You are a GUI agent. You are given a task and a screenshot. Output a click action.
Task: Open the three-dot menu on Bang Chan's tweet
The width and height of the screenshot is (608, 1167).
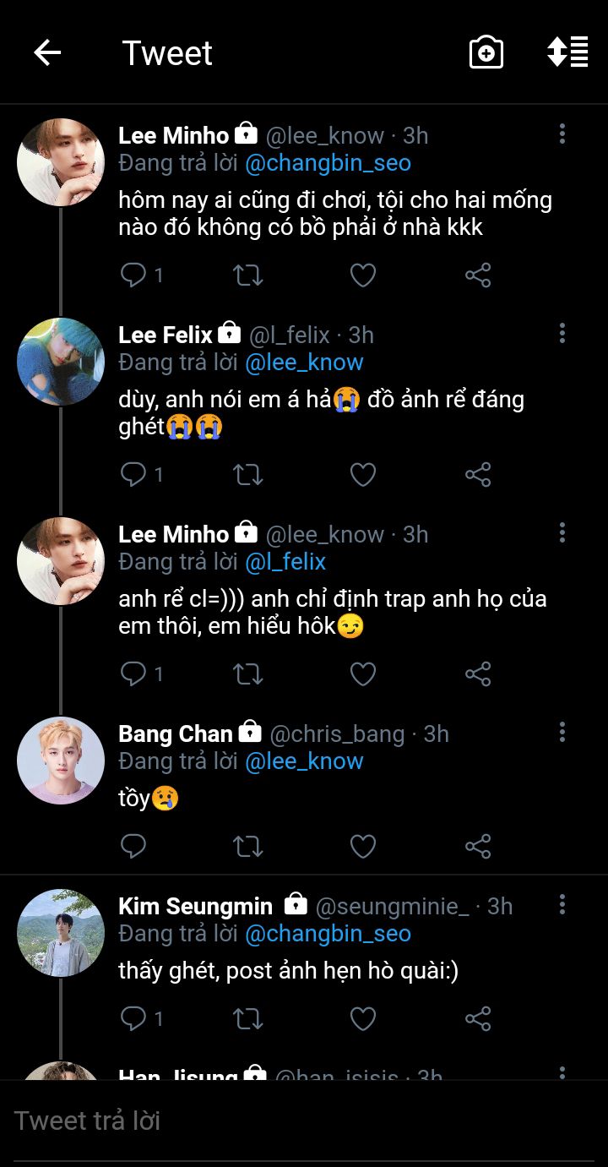(562, 732)
